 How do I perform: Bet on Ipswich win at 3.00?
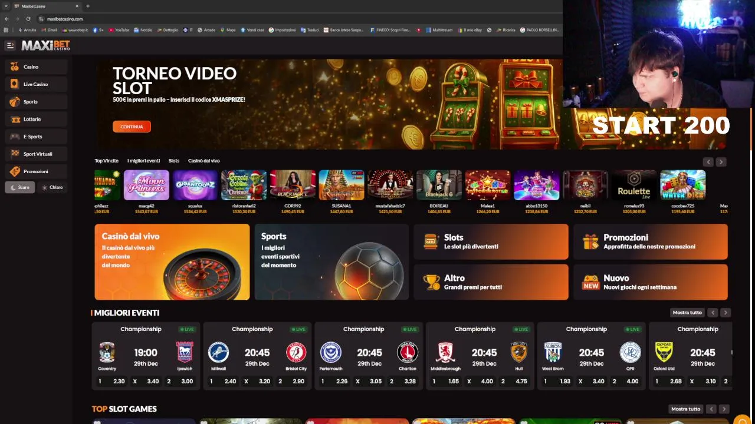coord(180,382)
